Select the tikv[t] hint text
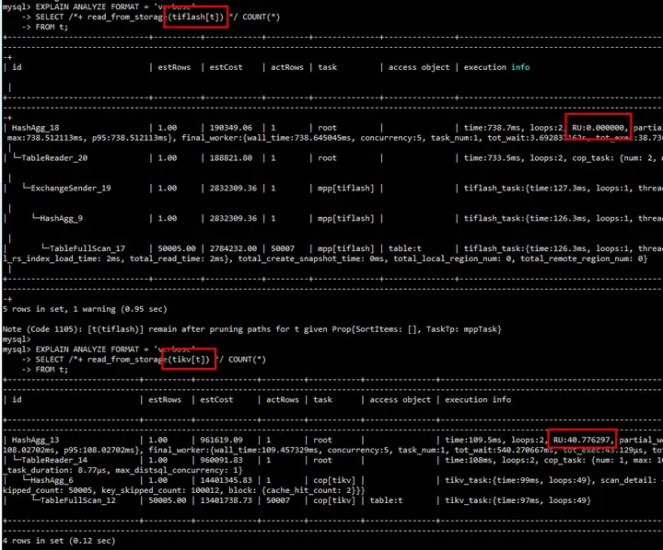This screenshot has height=550, width=663. (x=188, y=360)
